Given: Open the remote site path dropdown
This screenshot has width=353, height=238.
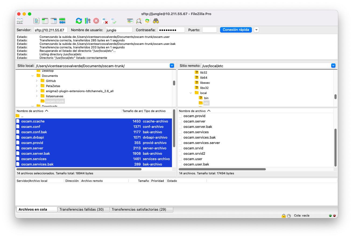Looking at the screenshot, I should pos(333,66).
